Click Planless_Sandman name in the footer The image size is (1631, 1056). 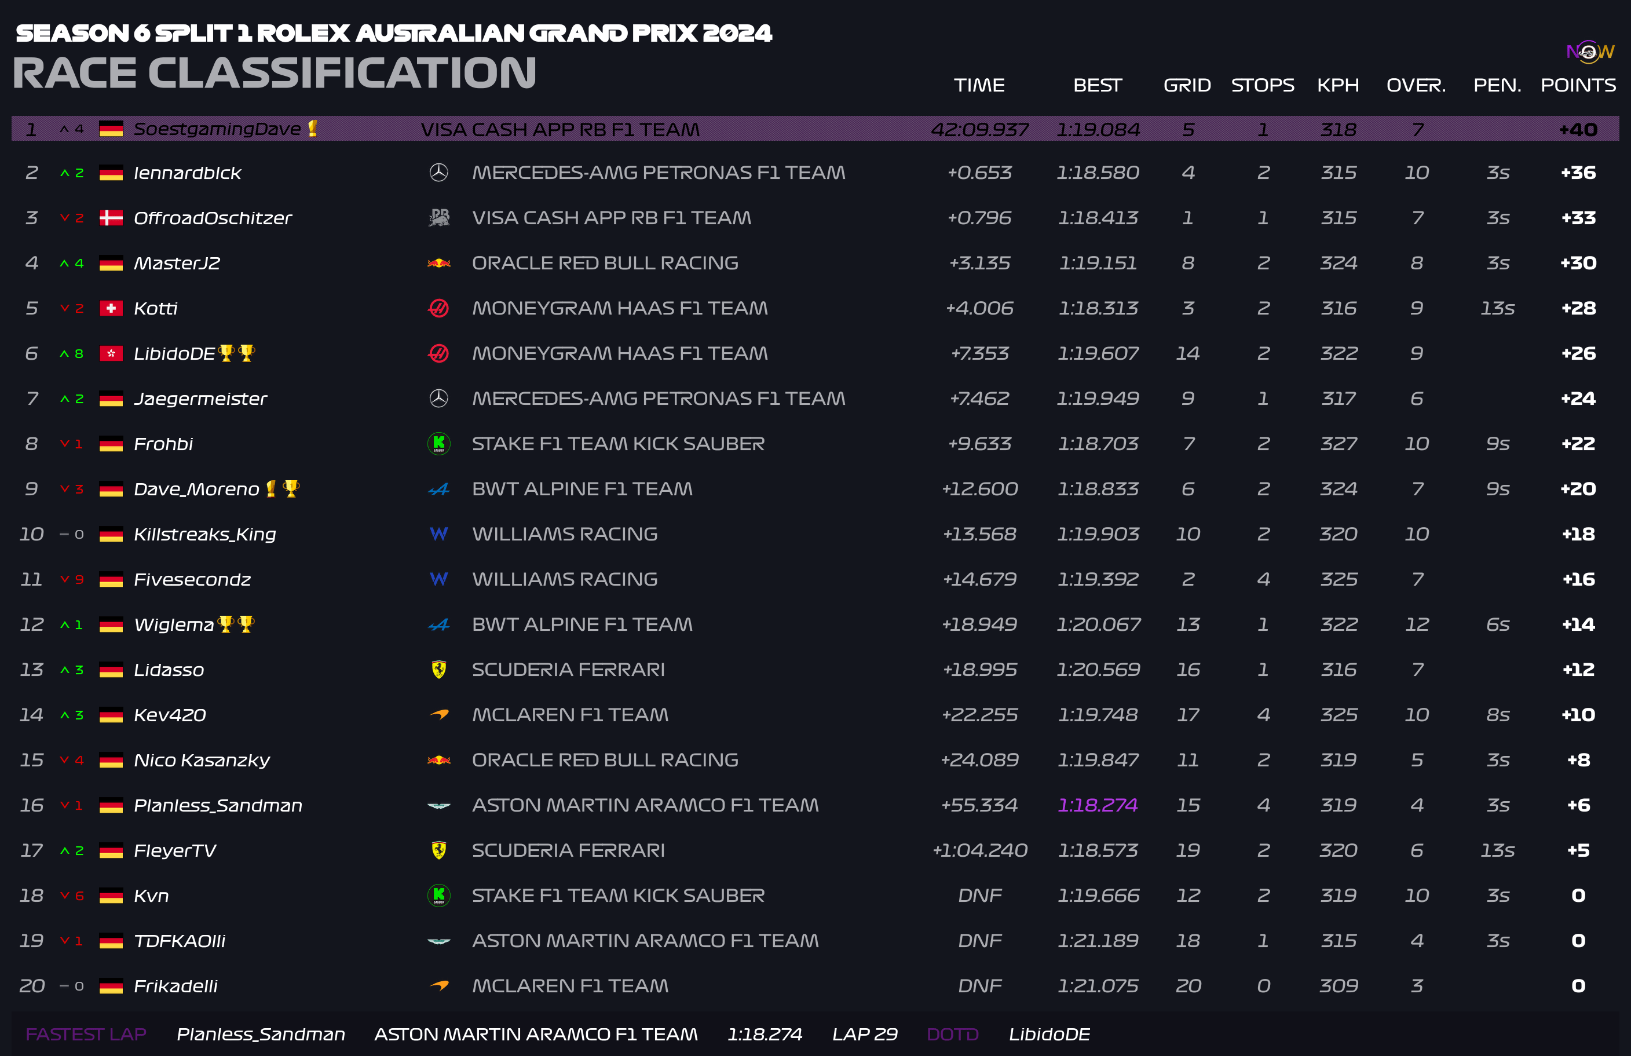pos(261,1034)
